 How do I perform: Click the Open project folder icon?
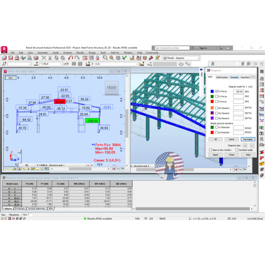pos(4,58)
